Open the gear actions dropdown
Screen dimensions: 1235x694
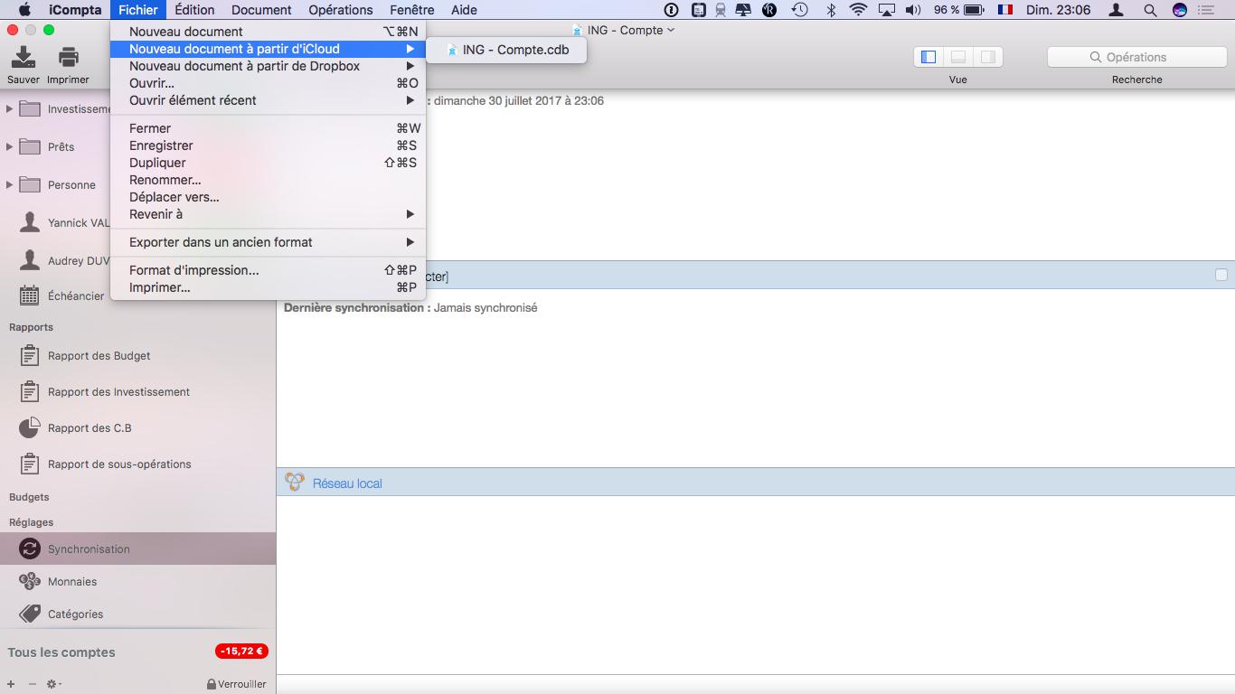pos(54,684)
